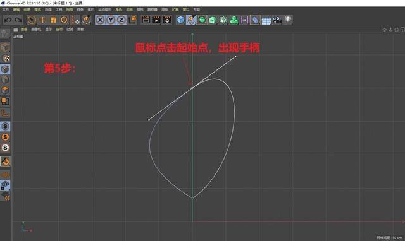Screen dimensions: 405x241
Task: Open the green Volume spheres dropdown
Action: [x=234, y=20]
